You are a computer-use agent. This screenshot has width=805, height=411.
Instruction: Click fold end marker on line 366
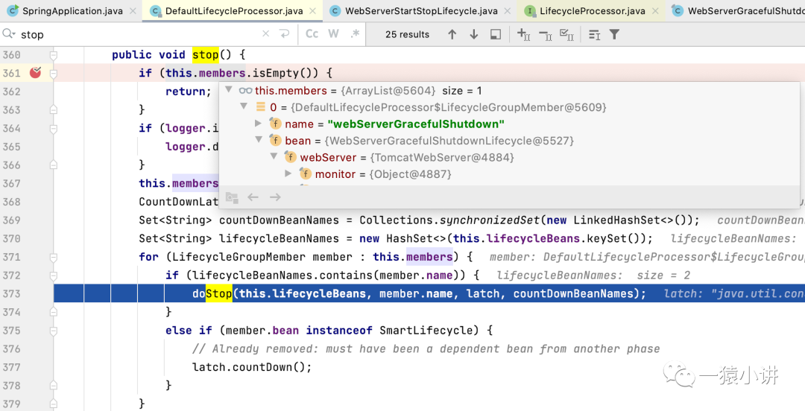point(54,165)
